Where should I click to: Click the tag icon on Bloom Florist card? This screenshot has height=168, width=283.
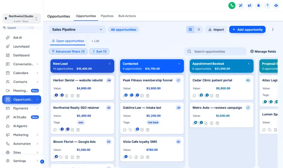click(61, 157)
